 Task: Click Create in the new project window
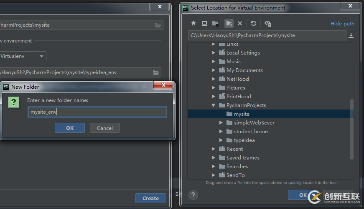coord(150,198)
